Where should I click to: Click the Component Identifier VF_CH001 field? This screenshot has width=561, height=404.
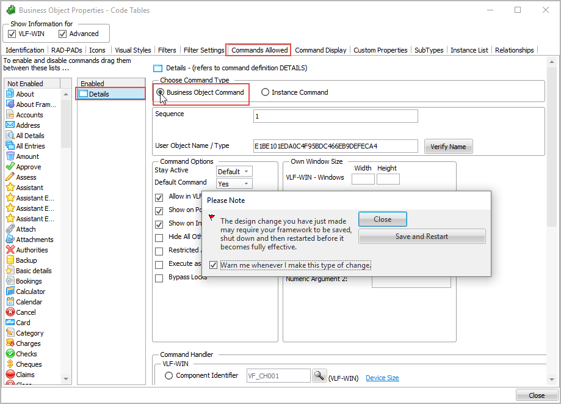click(x=278, y=376)
